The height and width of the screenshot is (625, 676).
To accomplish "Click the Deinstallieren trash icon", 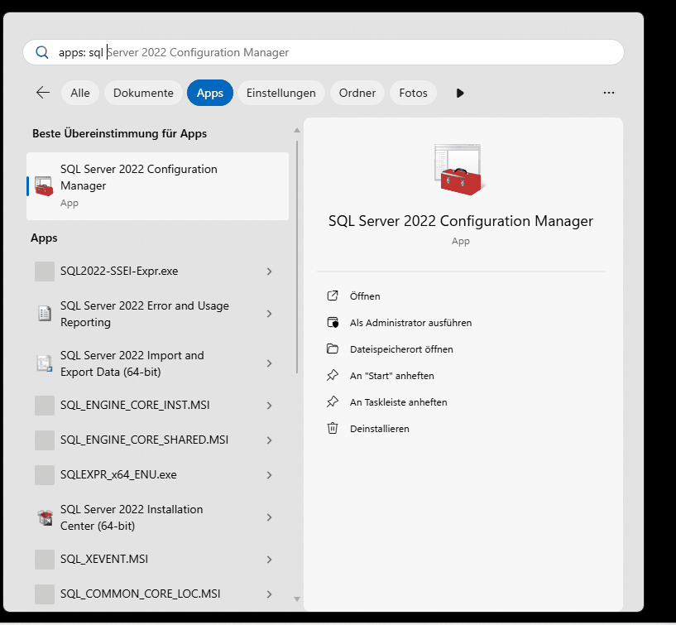I will [333, 429].
